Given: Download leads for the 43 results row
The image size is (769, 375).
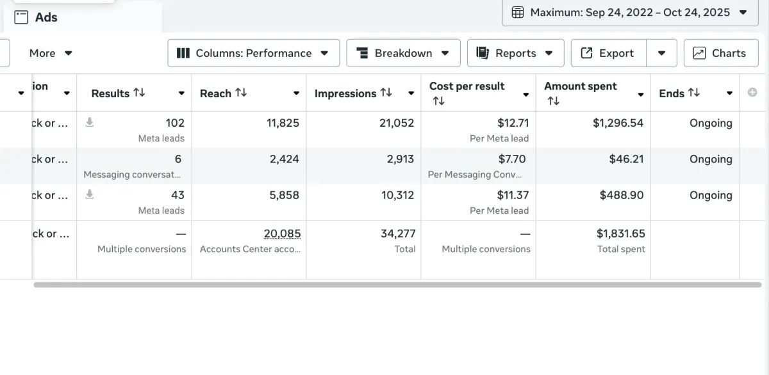Looking at the screenshot, I should pos(90,195).
